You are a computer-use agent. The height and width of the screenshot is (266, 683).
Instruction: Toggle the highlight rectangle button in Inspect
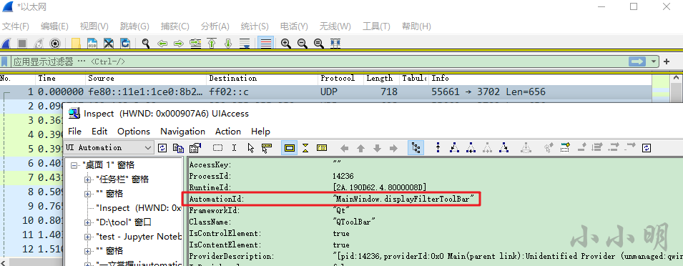coord(289,148)
